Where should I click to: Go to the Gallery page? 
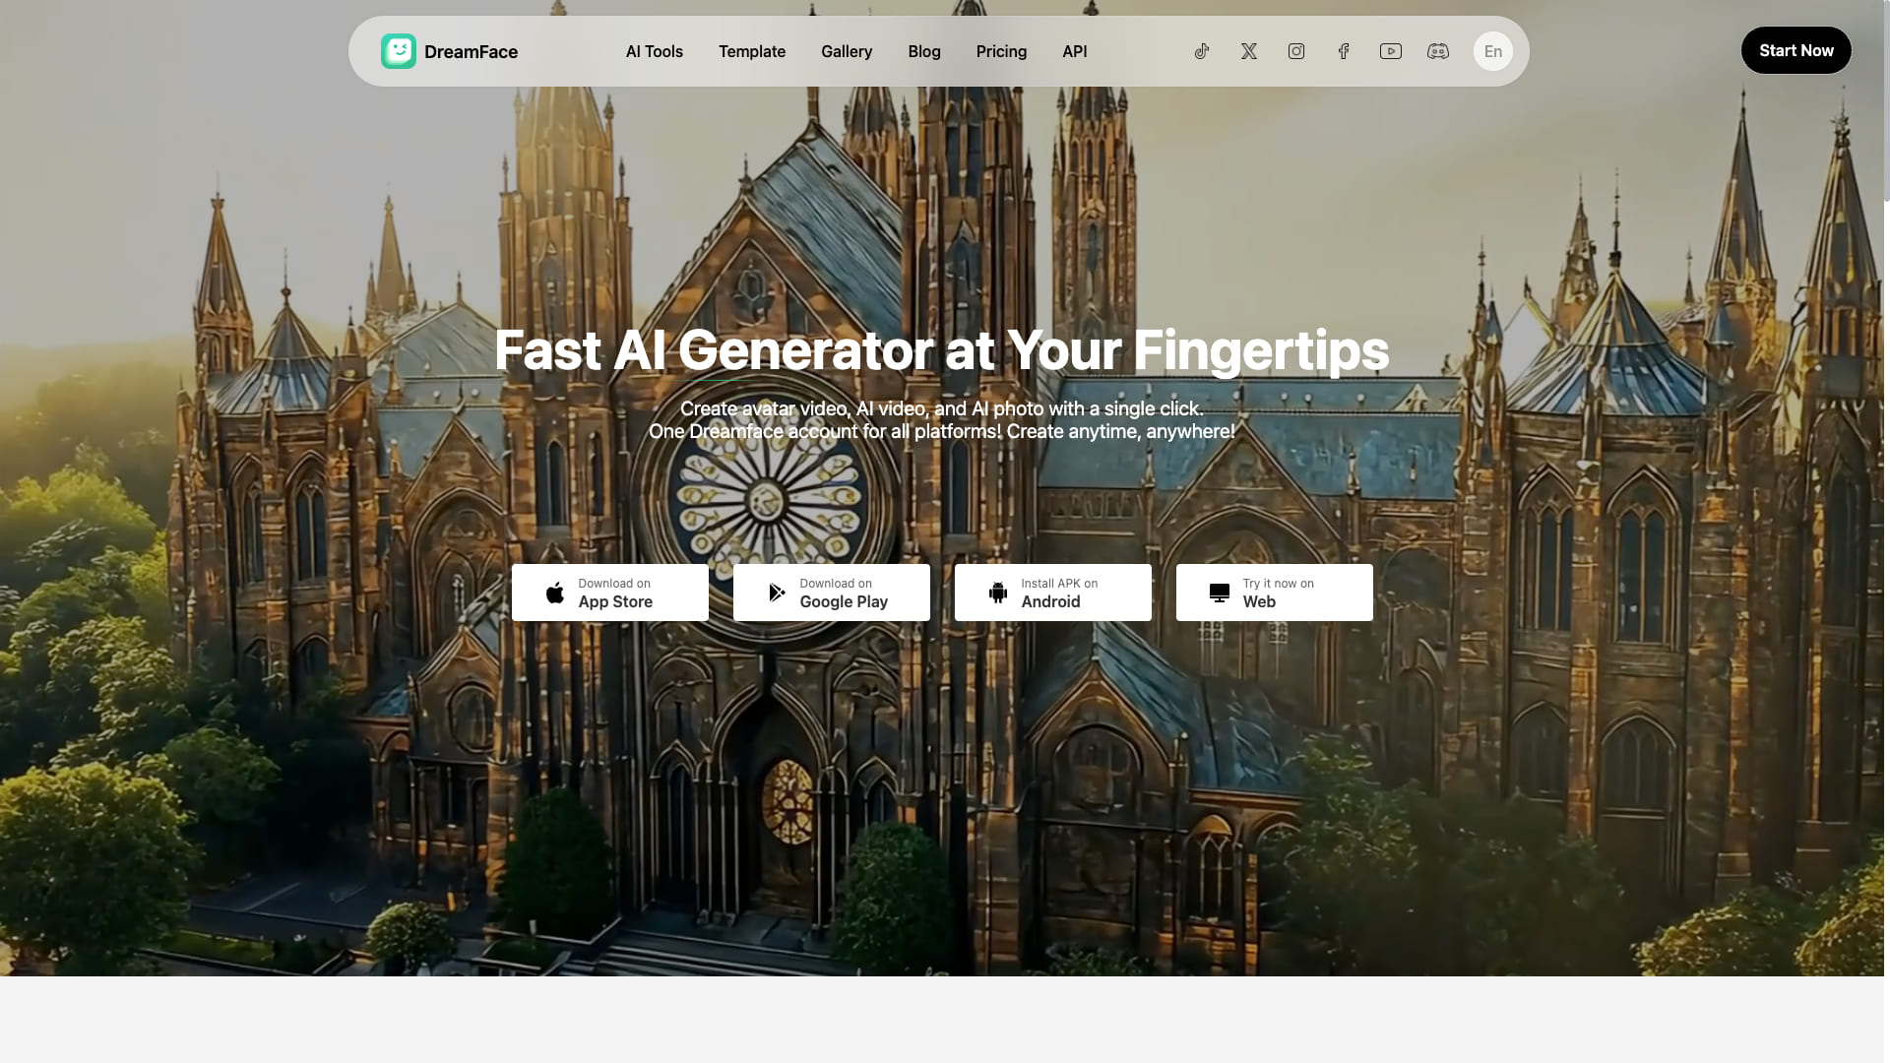[x=847, y=51]
